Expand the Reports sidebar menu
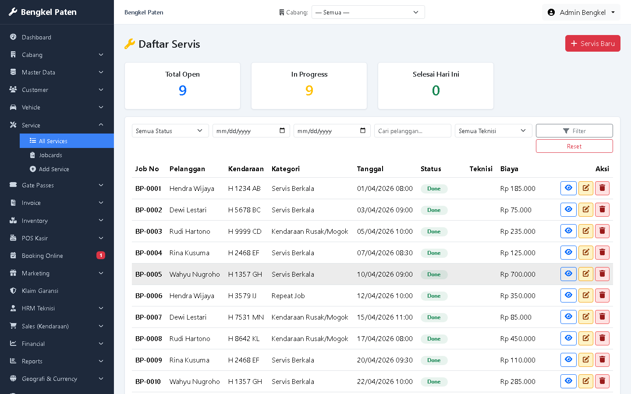 (x=57, y=361)
